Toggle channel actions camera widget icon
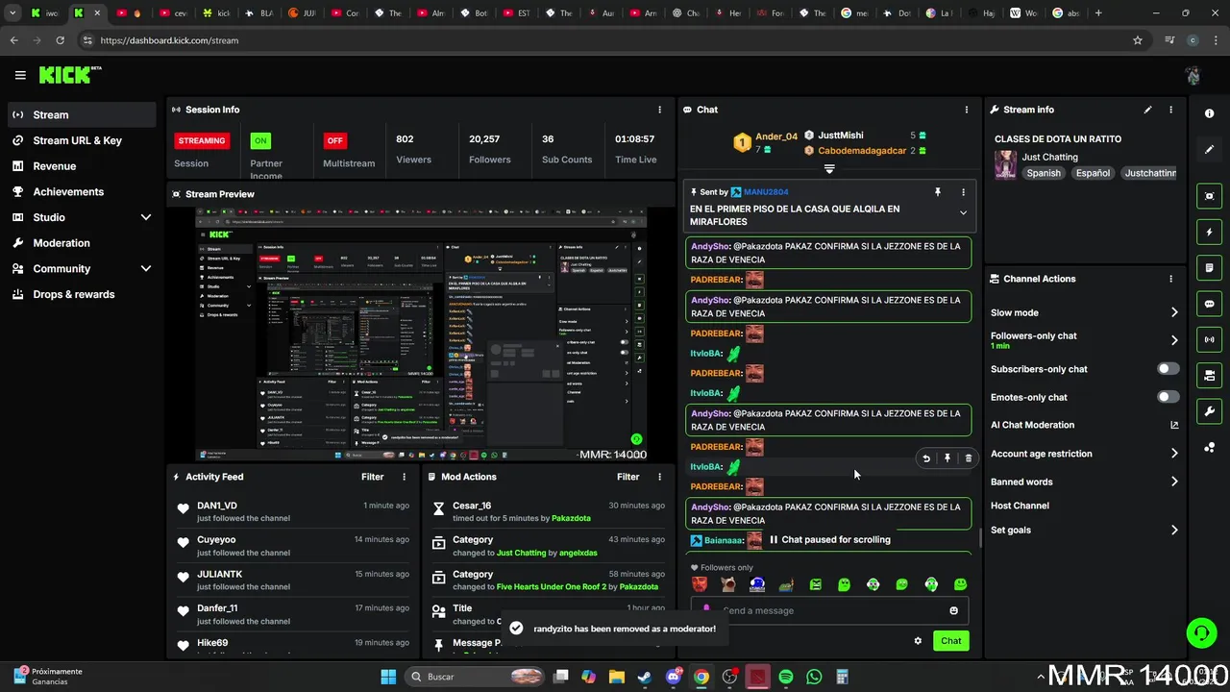1230x692 pixels. click(1209, 376)
